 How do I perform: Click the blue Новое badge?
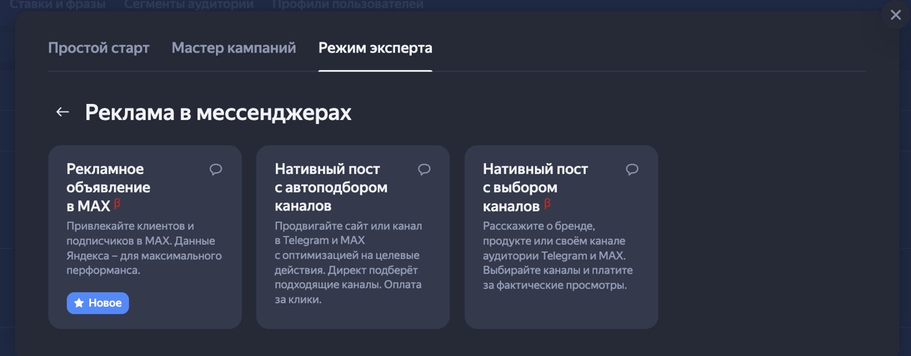click(x=98, y=303)
